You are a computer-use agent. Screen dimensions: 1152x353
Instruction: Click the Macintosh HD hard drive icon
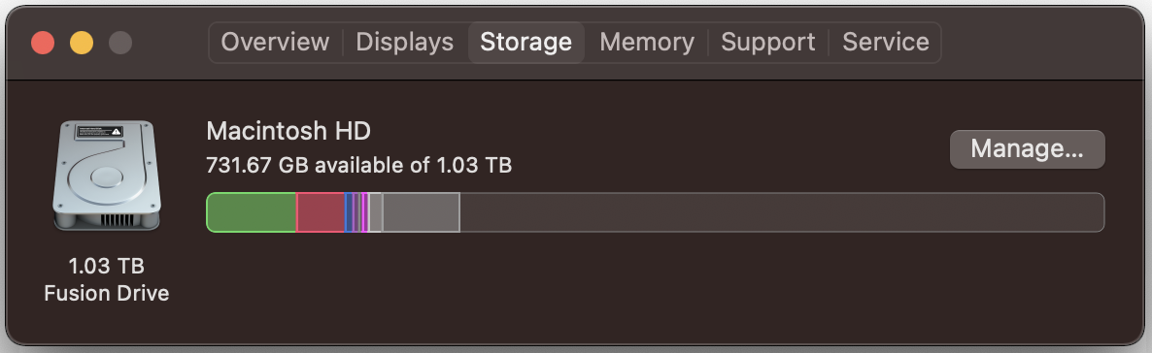click(x=107, y=176)
